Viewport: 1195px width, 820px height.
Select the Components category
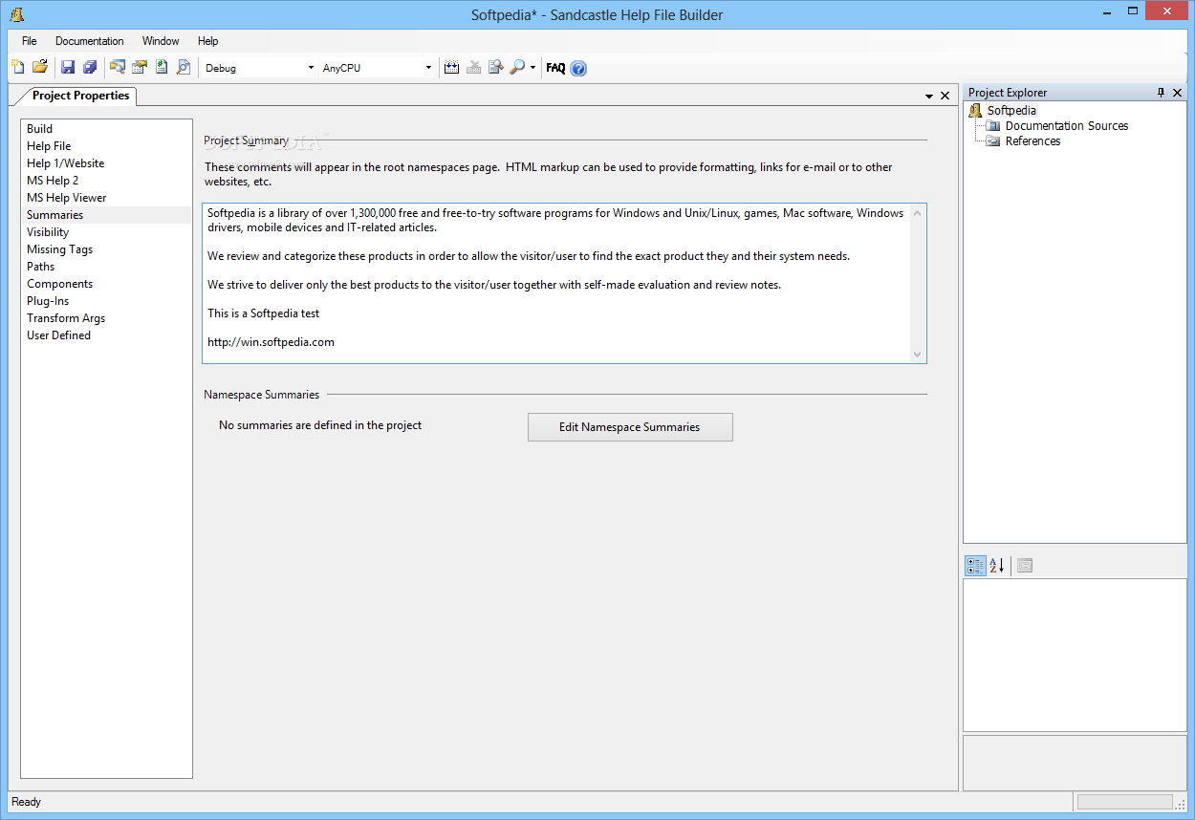coord(106,284)
